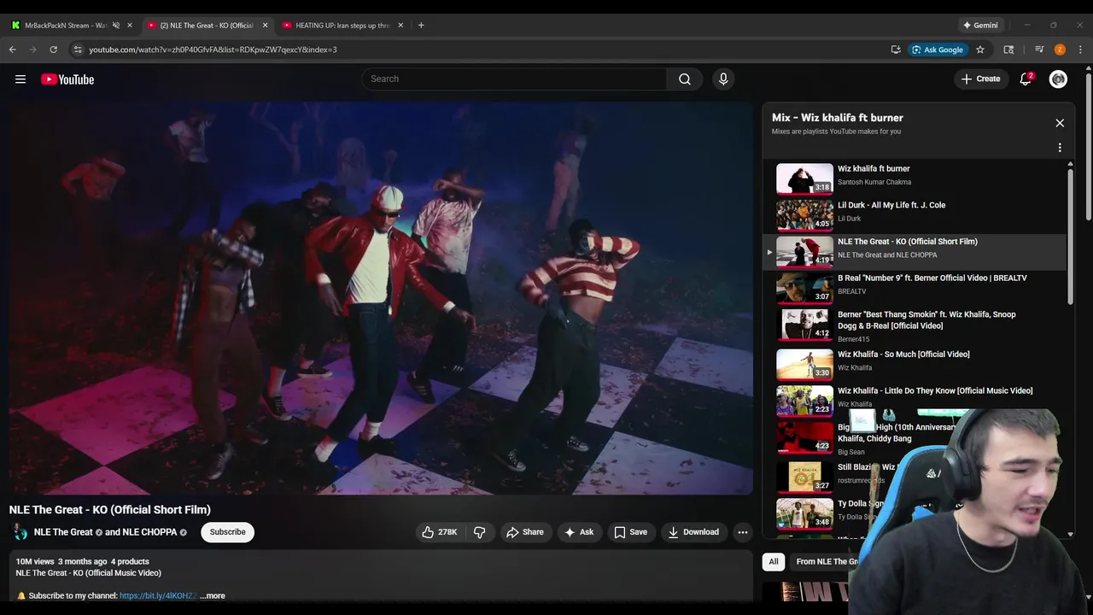Open the YouTube hamburger guide menu
The height and width of the screenshot is (615, 1093).
[20, 79]
